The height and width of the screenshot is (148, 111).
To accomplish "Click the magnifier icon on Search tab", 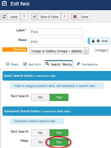I will (x=47, y=64).
